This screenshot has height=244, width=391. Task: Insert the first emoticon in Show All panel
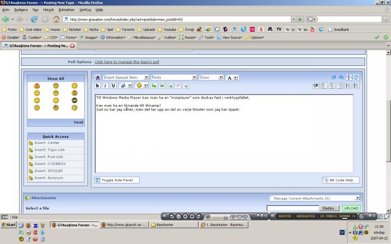tap(37, 86)
